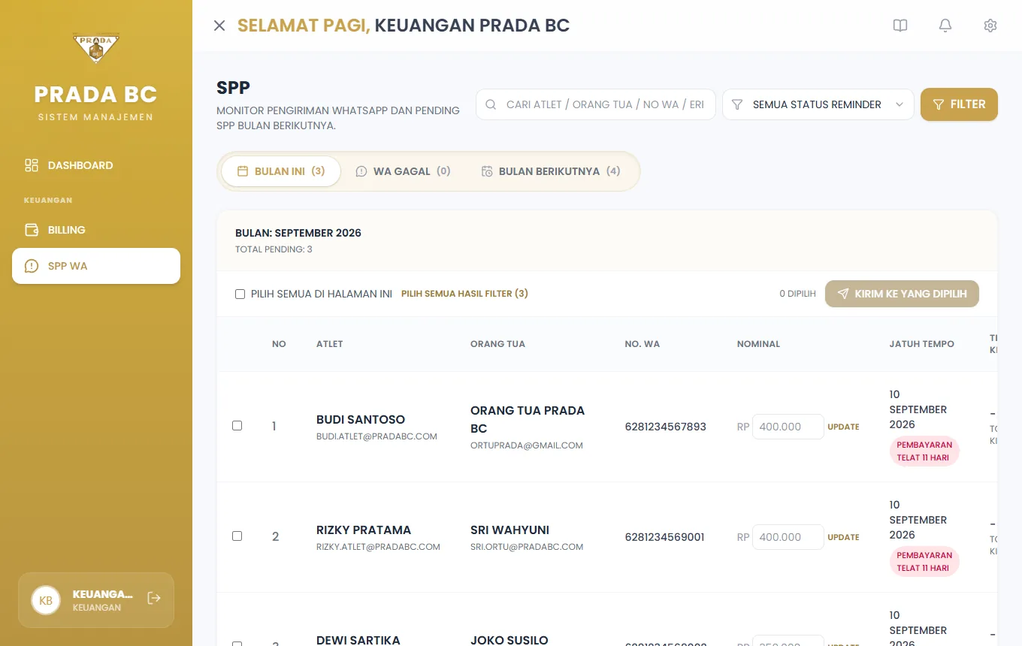Screen dimensions: 1022x646
Task: Tick checkbox for Rizky Pratama row
Action: (x=237, y=536)
